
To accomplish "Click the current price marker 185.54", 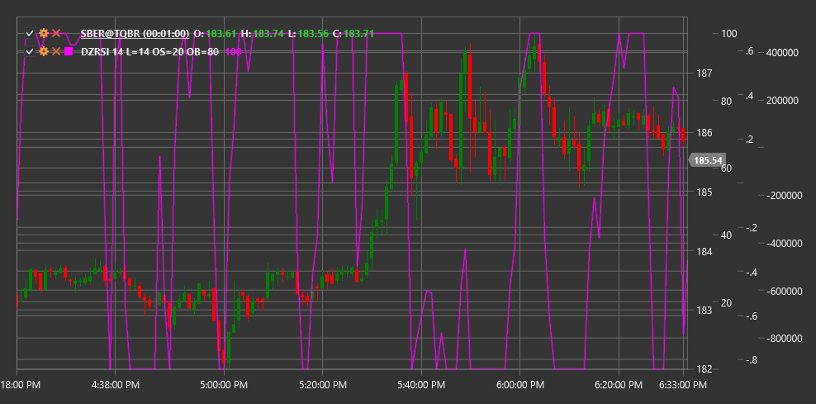I will coord(708,160).
